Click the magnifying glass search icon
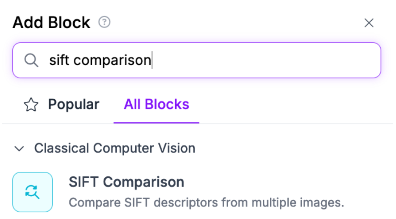Viewport: 396px width, 219px height. (x=31, y=60)
